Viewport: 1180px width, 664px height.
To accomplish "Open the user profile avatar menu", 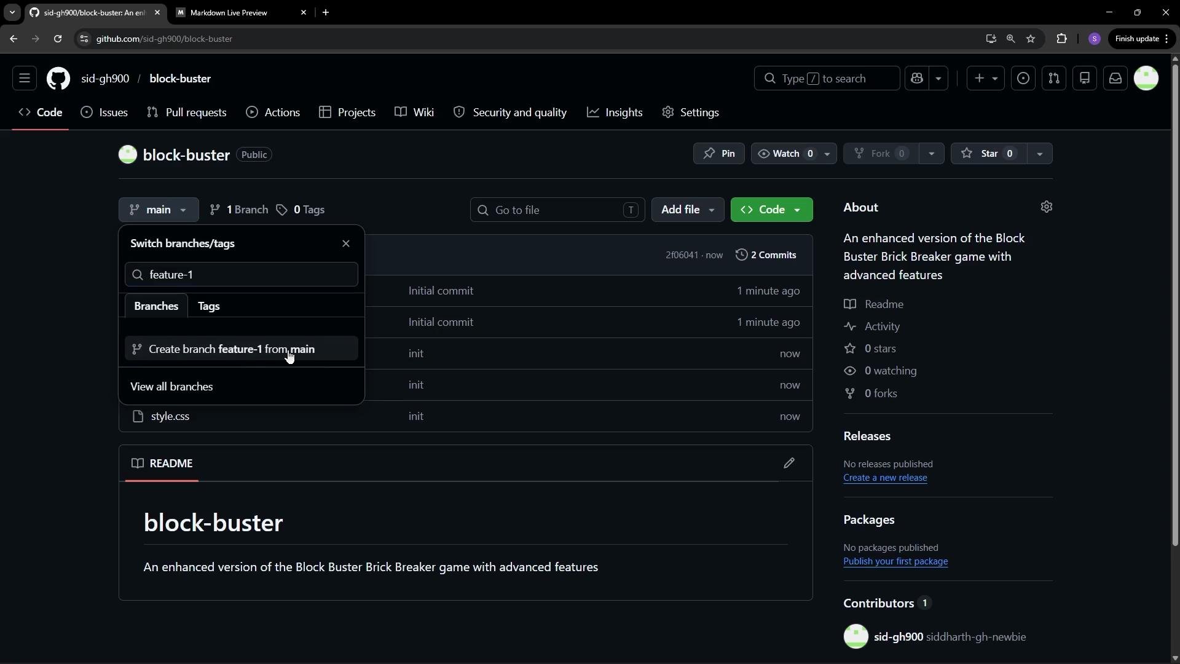I will 1146,79.
